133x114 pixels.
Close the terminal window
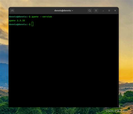pyautogui.click(x=115, y=11)
